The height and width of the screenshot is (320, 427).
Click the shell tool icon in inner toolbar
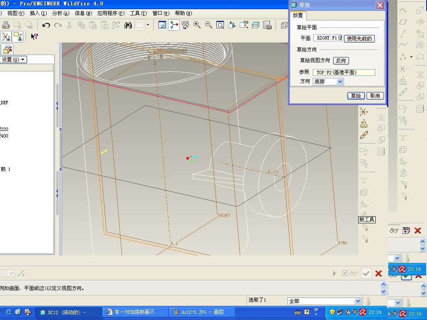click(364, 192)
